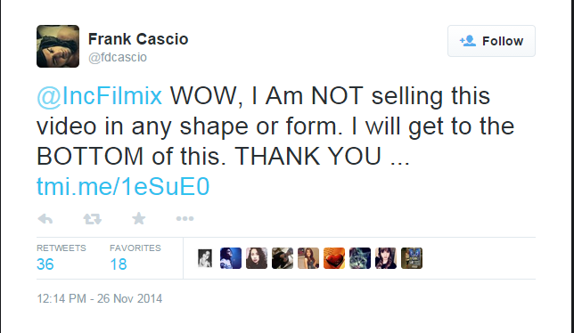Viewport: 574px width, 333px height.
Task: Retweet this tweet using retweet icon
Action: (x=92, y=219)
